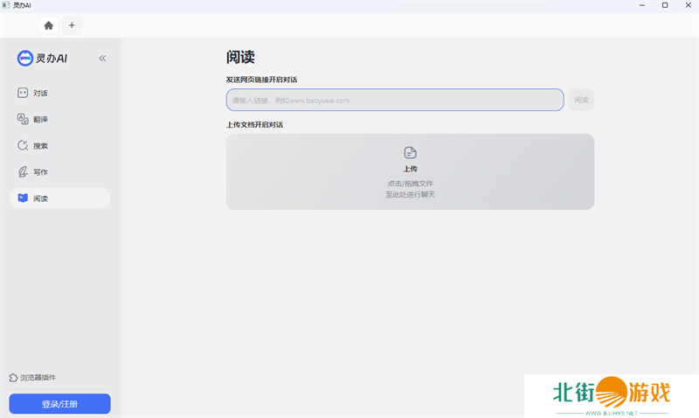Click the app icon in title bar

click(6, 5)
